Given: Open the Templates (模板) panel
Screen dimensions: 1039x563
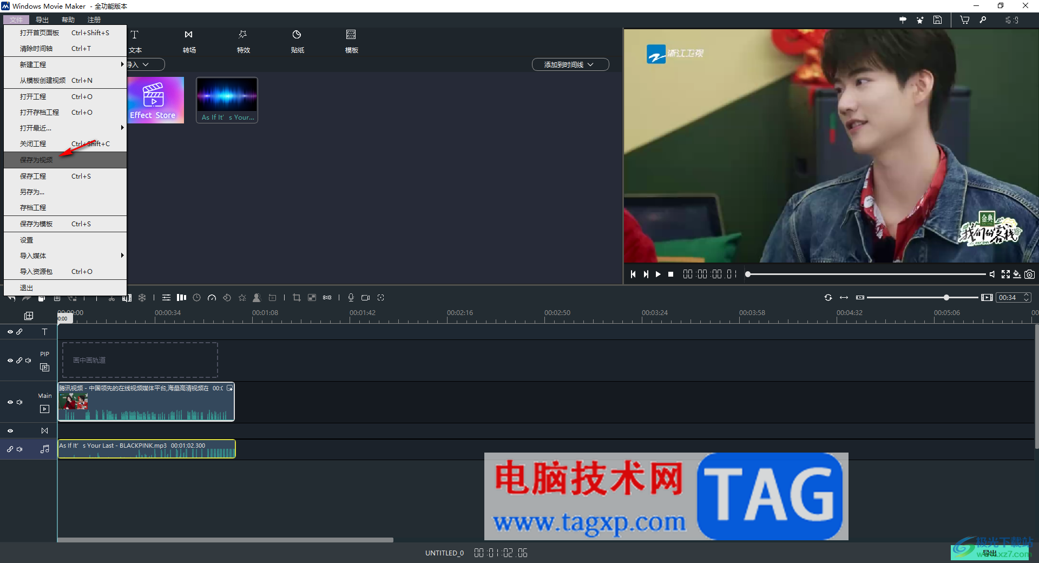Looking at the screenshot, I should [351, 41].
